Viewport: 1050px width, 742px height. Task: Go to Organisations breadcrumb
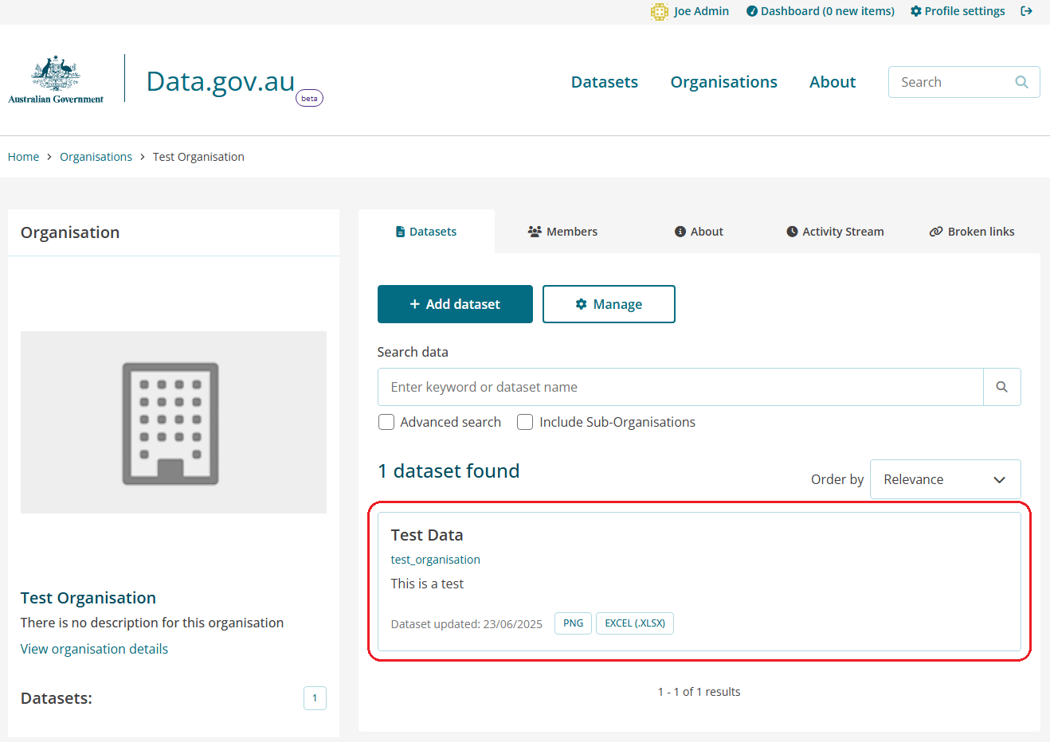coord(96,157)
